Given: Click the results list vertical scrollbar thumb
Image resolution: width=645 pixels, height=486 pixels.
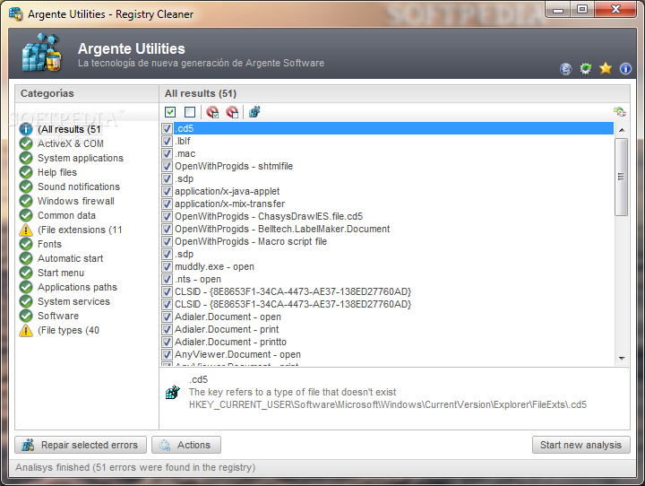Looking at the screenshot, I should click(x=621, y=177).
